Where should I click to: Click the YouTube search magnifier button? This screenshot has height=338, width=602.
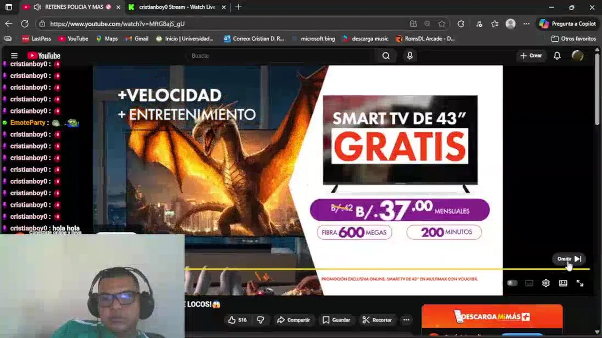(x=386, y=55)
